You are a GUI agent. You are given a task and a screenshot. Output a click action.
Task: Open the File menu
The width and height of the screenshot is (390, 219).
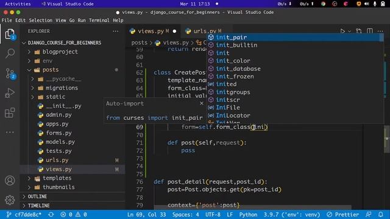[7, 20]
